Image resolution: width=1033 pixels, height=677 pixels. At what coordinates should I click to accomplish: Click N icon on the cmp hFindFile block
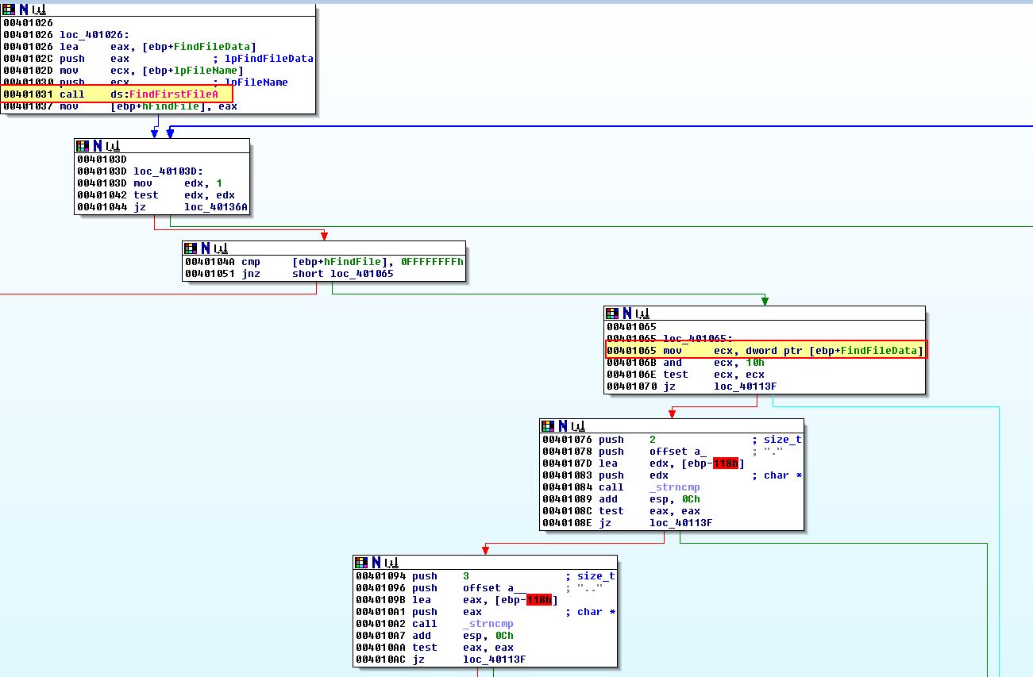[206, 248]
